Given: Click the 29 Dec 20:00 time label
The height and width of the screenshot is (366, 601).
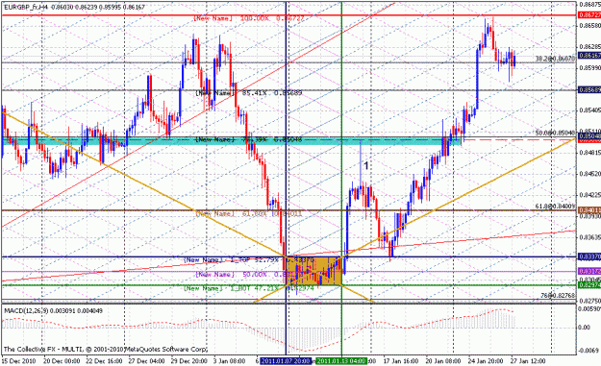Looking at the screenshot, I should [189, 361].
